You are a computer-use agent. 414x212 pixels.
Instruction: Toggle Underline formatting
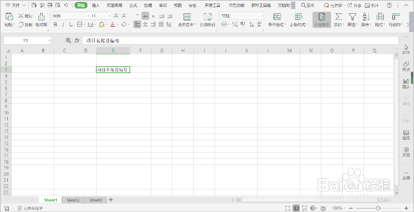[71, 24]
